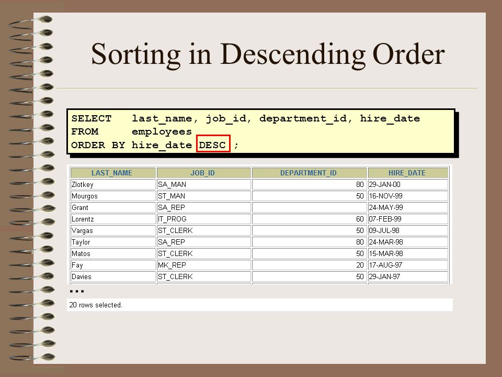Click hire date 09-JUL-98
This screenshot has height=377, width=502.
click(x=408, y=230)
